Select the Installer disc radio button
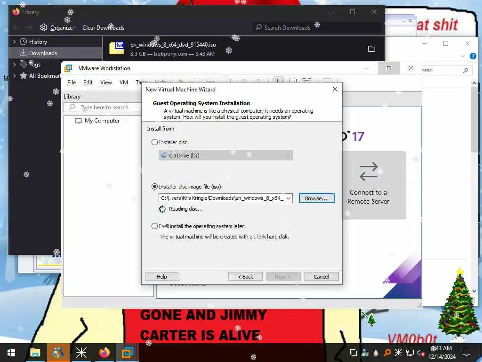482x362 pixels. click(154, 142)
